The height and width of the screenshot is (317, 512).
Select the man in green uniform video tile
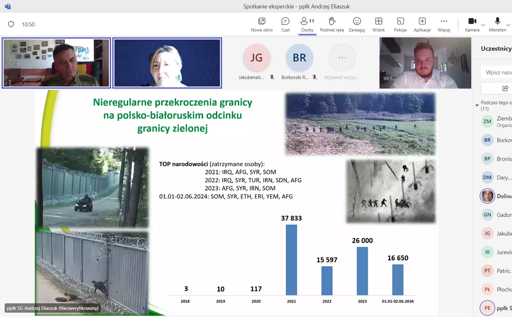tap(56, 63)
